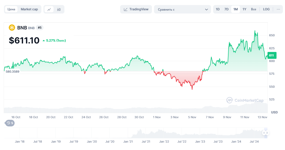Set chart range to Все
285x150 pixels.
point(253,9)
